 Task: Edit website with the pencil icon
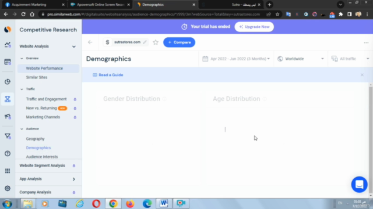coord(145,42)
